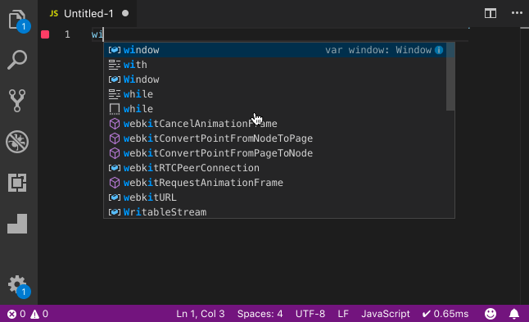This screenshot has height=322, width=529.
Task: Toggle the red breakpoint on line 1
Action: (45, 34)
